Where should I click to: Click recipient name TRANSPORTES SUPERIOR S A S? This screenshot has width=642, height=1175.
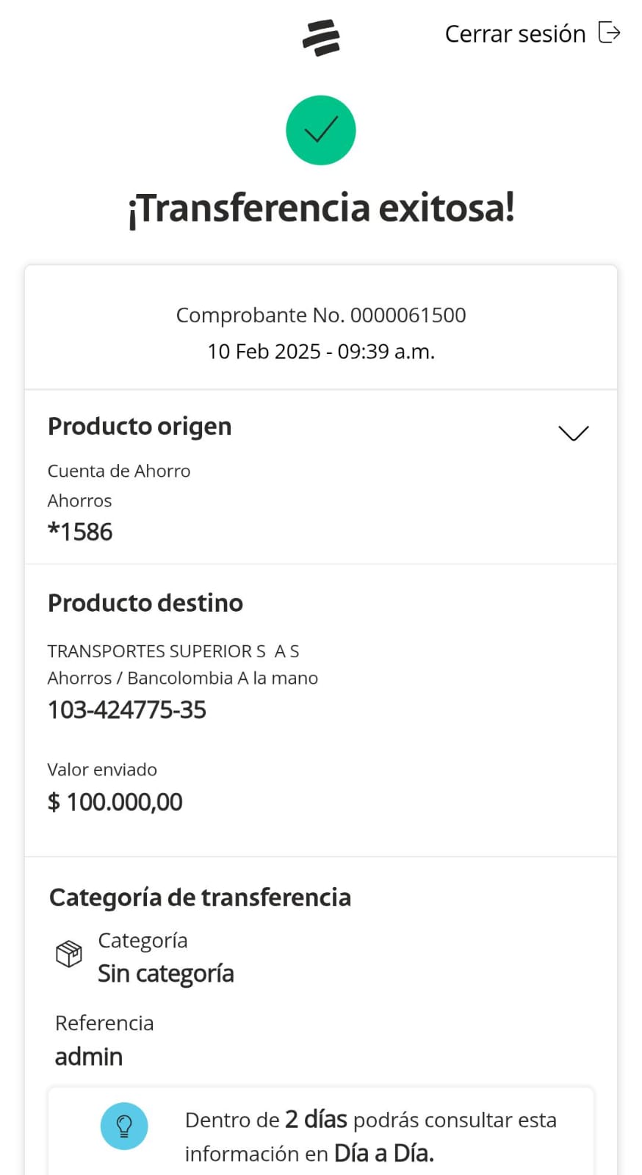point(173,651)
